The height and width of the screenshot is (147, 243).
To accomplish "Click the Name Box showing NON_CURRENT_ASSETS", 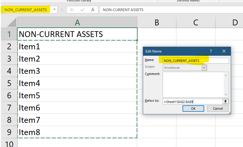I will click(27, 10).
